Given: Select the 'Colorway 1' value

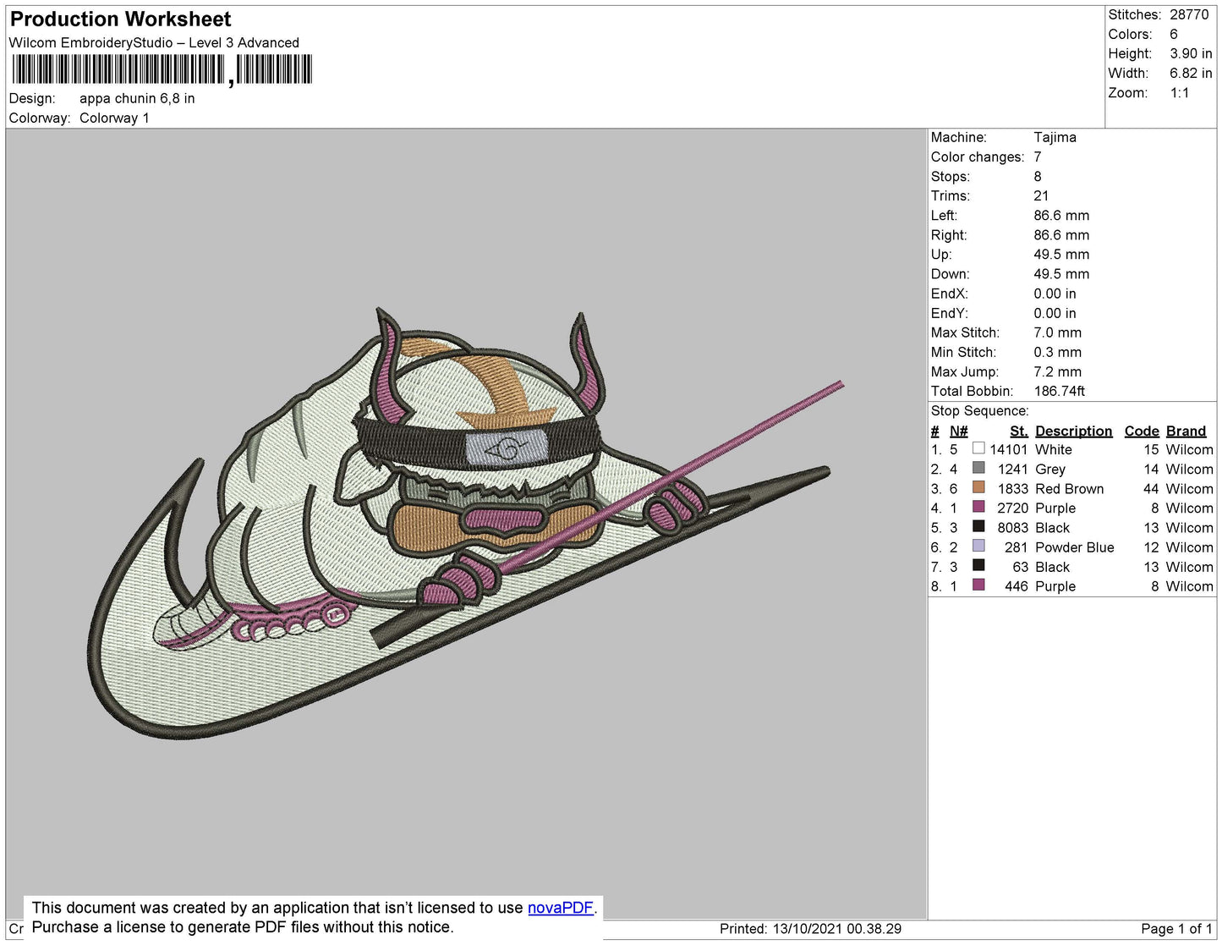Looking at the screenshot, I should pos(114,118).
